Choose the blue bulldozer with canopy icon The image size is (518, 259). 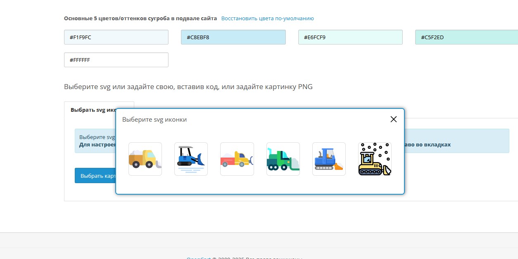[x=191, y=159]
